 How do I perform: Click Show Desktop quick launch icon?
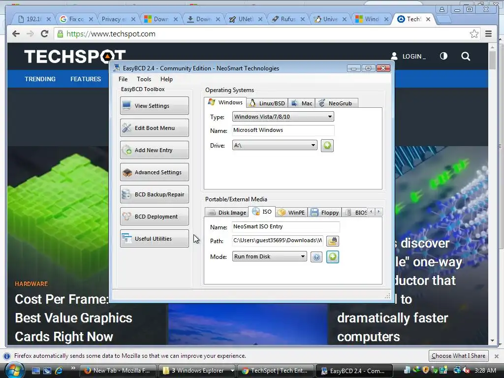tap(35, 371)
